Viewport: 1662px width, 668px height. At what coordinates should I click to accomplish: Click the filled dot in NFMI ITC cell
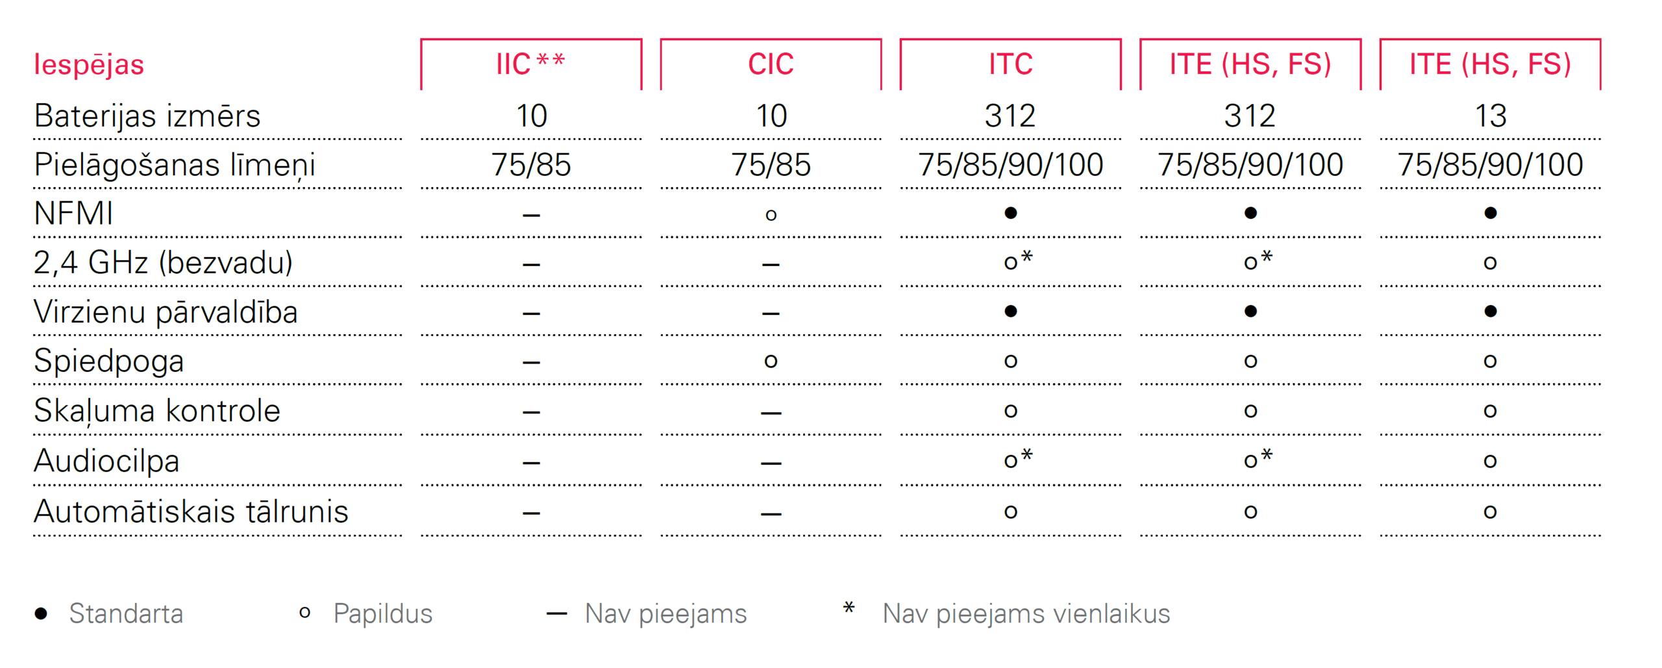(x=1010, y=213)
